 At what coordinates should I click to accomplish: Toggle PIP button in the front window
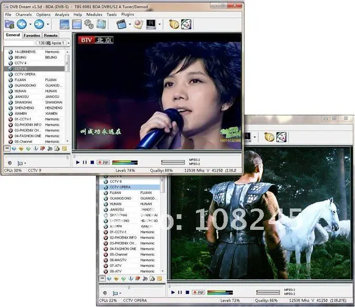click(x=103, y=162)
